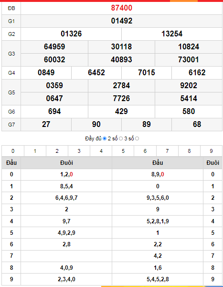Click the tail digits cell "4,0,9"
This screenshot has height=287, width=223.
[x=66, y=268]
